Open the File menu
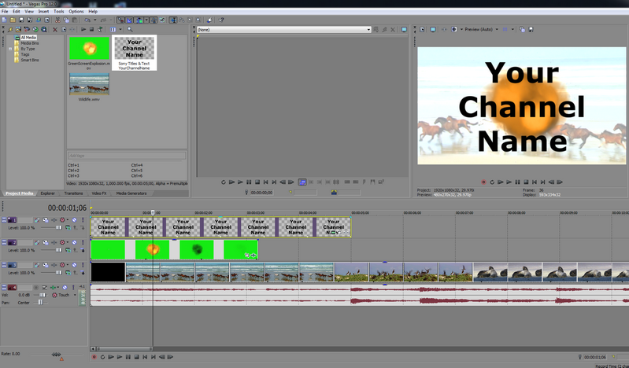Viewport: 629px width, 368px height. pyautogui.click(x=5, y=11)
